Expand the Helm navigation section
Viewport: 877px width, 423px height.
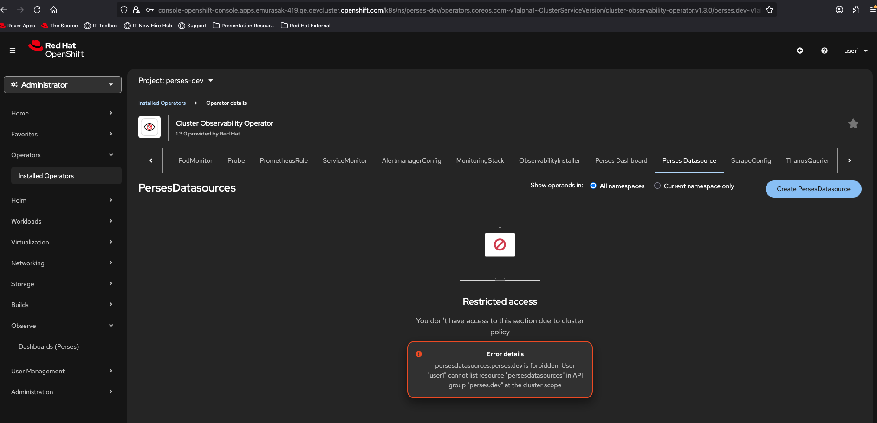pos(63,200)
